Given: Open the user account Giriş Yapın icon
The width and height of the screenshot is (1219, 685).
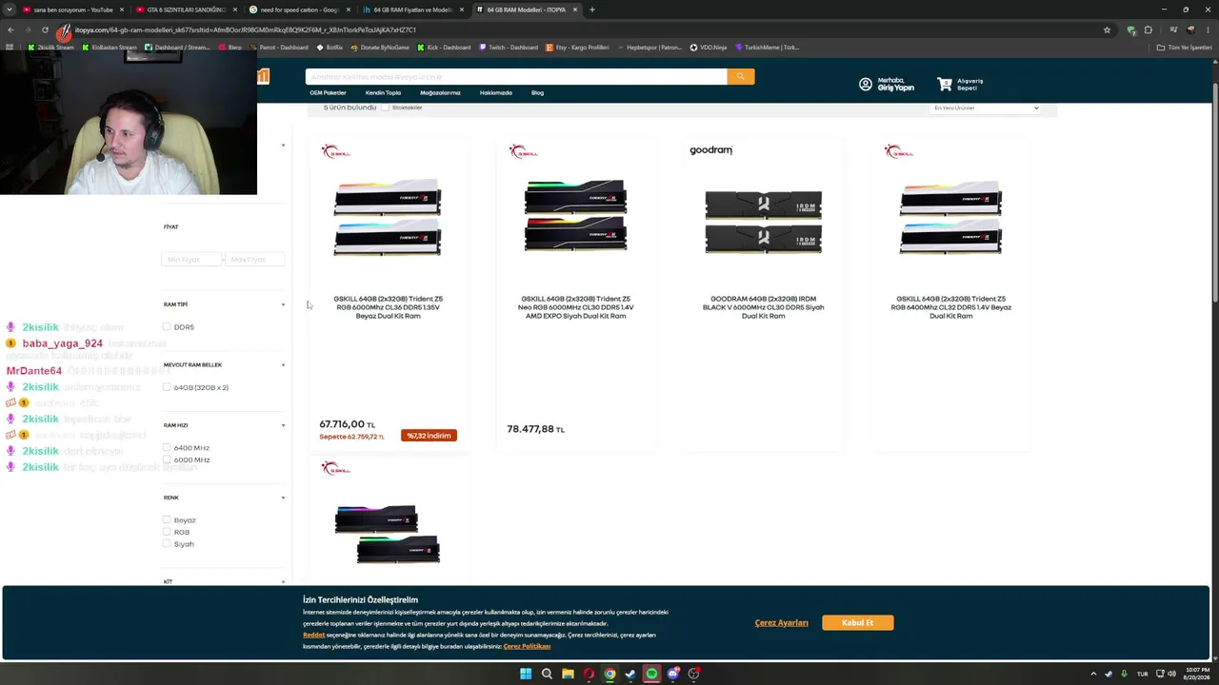Looking at the screenshot, I should click(x=865, y=85).
